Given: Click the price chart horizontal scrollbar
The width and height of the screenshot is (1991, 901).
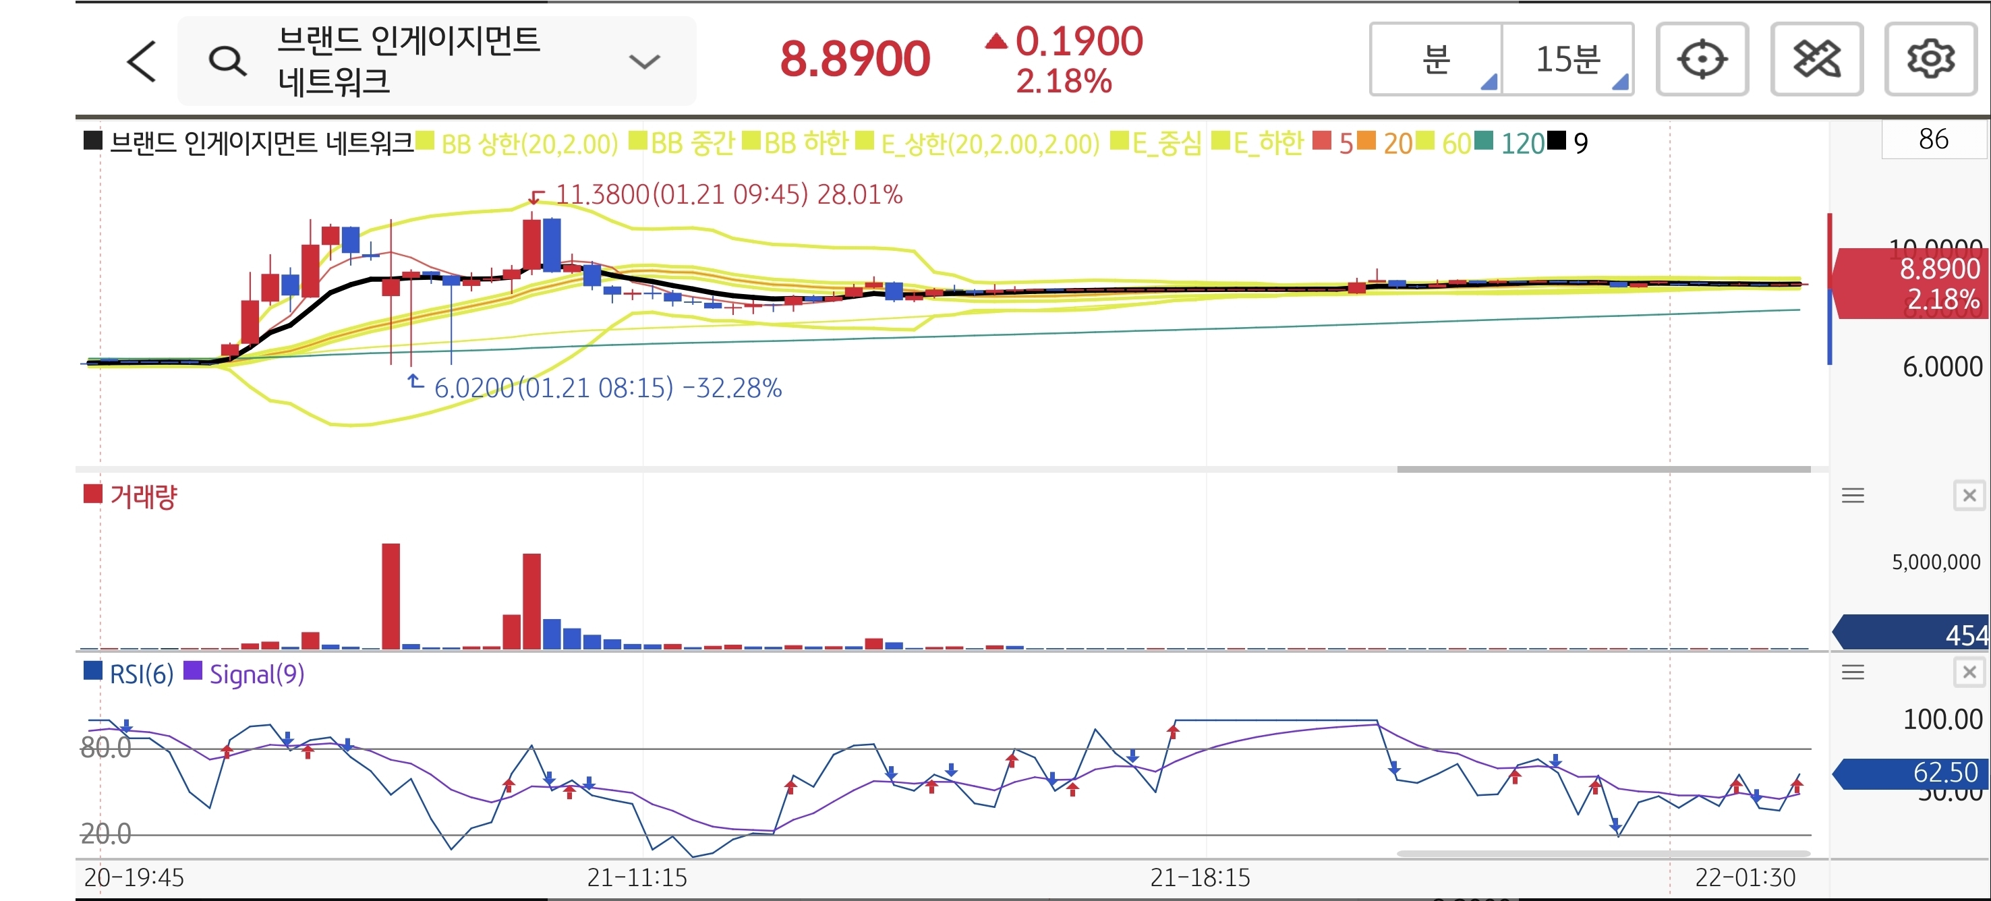Looking at the screenshot, I should pos(1603,469).
